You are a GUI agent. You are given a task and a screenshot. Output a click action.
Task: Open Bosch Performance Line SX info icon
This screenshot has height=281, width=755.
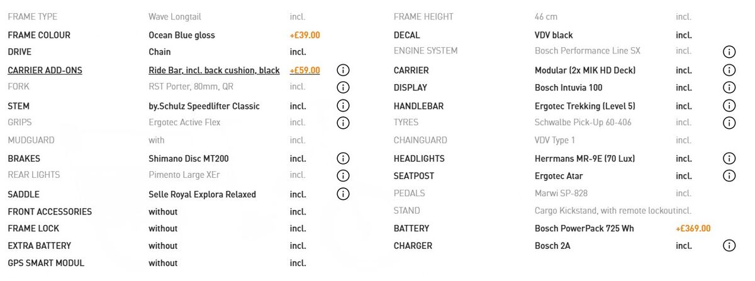click(729, 52)
